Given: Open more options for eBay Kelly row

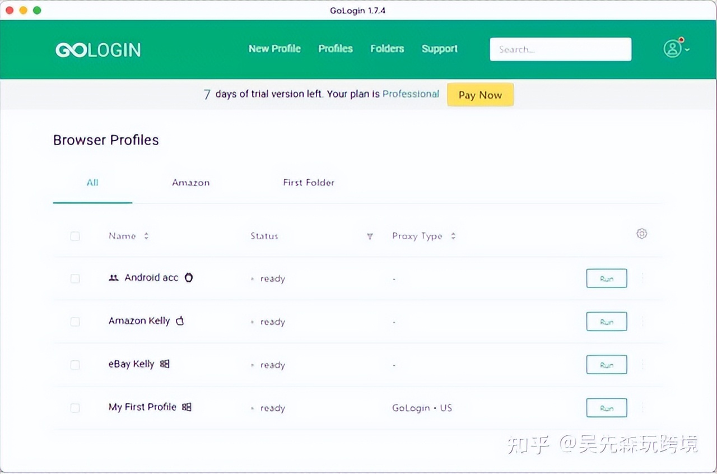Looking at the screenshot, I should [642, 365].
